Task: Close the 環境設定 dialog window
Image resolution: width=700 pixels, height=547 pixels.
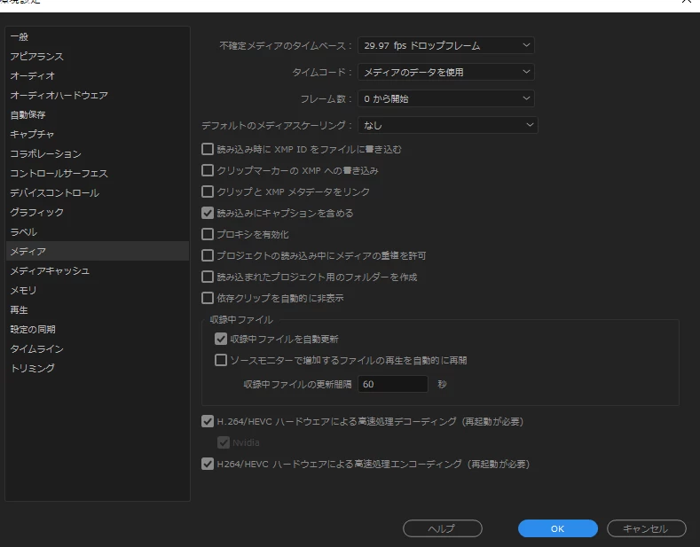Action: click(x=686, y=2)
